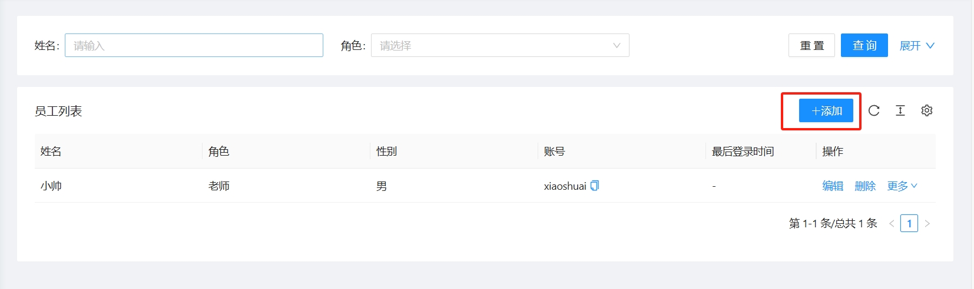Image resolution: width=974 pixels, height=289 pixels.
Task: Click 删除 link in 小帅's row
Action: click(x=865, y=186)
